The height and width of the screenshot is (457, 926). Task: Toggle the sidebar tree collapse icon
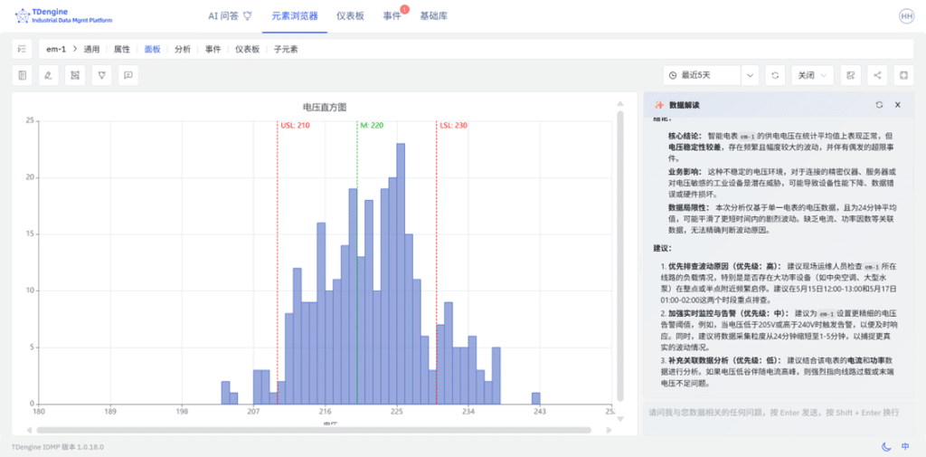pos(22,49)
